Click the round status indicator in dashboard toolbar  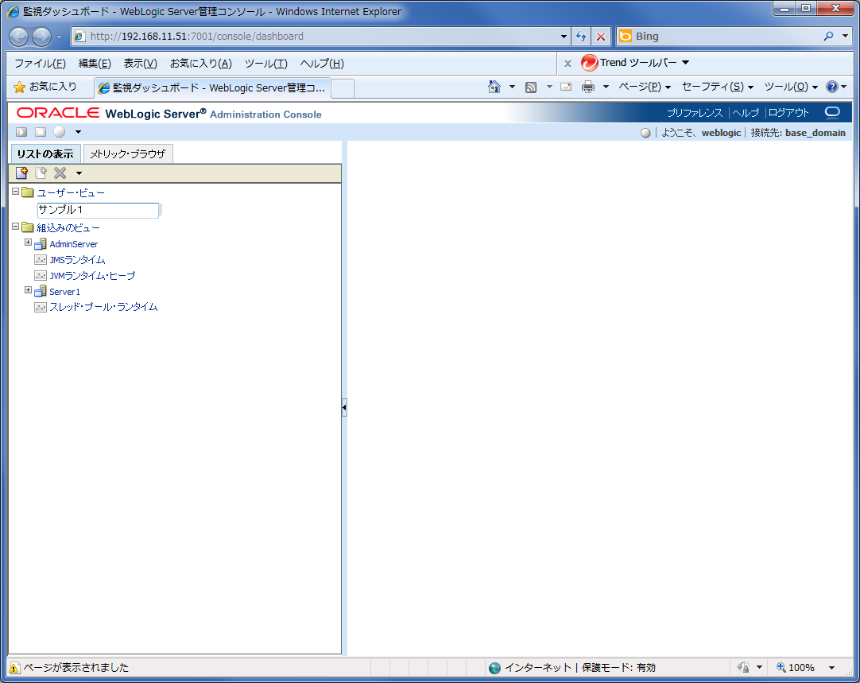(60, 132)
